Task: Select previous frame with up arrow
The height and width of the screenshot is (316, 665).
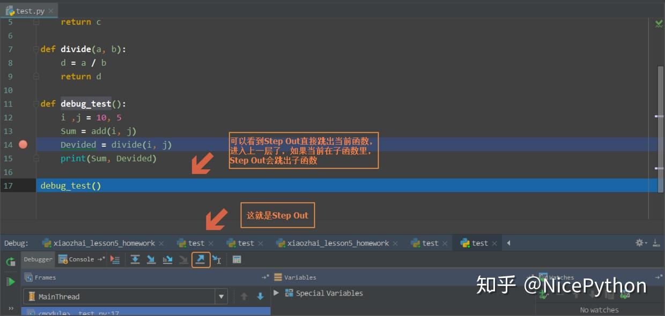Action: click(x=244, y=296)
